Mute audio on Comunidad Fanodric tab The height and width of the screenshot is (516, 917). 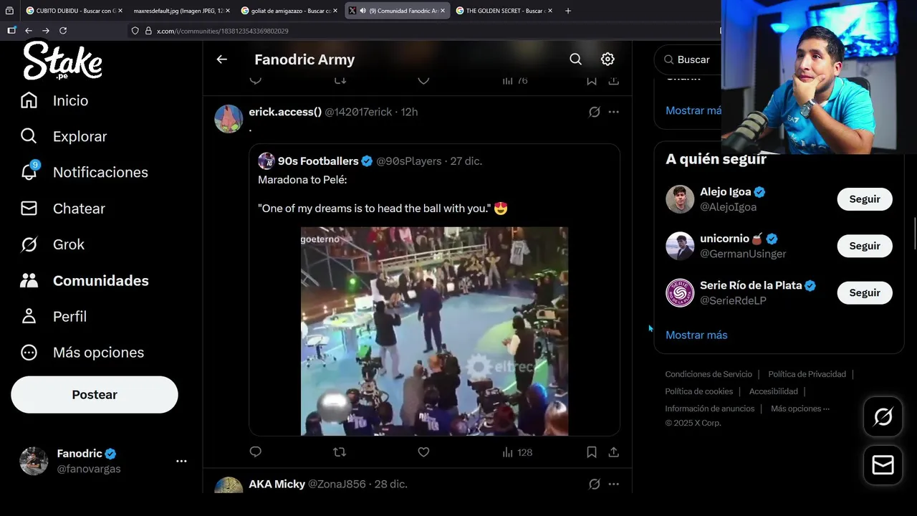pyautogui.click(x=363, y=11)
